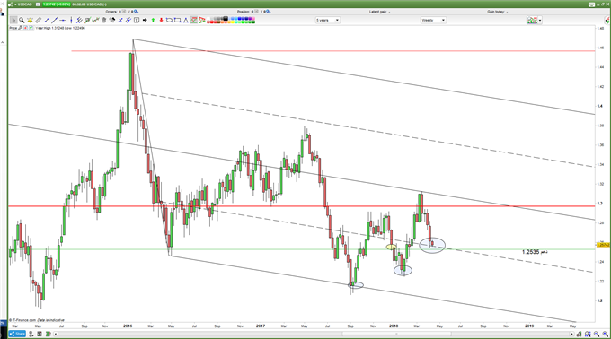Screen dimensions: 611x339
Task: Click the trash delete objects icon
Action: coord(103,20)
